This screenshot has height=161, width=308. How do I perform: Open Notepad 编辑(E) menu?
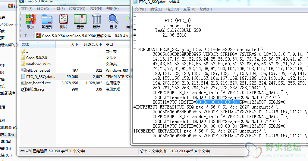[156, 9]
